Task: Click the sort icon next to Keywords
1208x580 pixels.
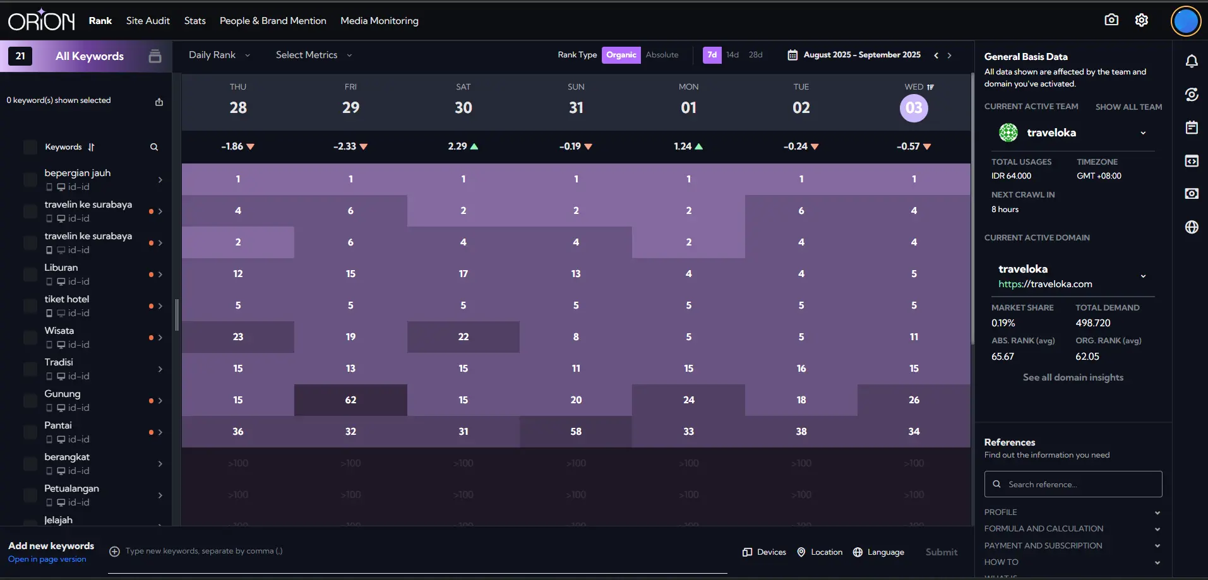Action: click(92, 147)
